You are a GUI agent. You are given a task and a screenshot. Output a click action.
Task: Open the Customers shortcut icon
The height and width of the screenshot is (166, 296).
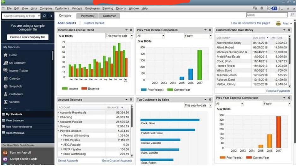[5, 94]
